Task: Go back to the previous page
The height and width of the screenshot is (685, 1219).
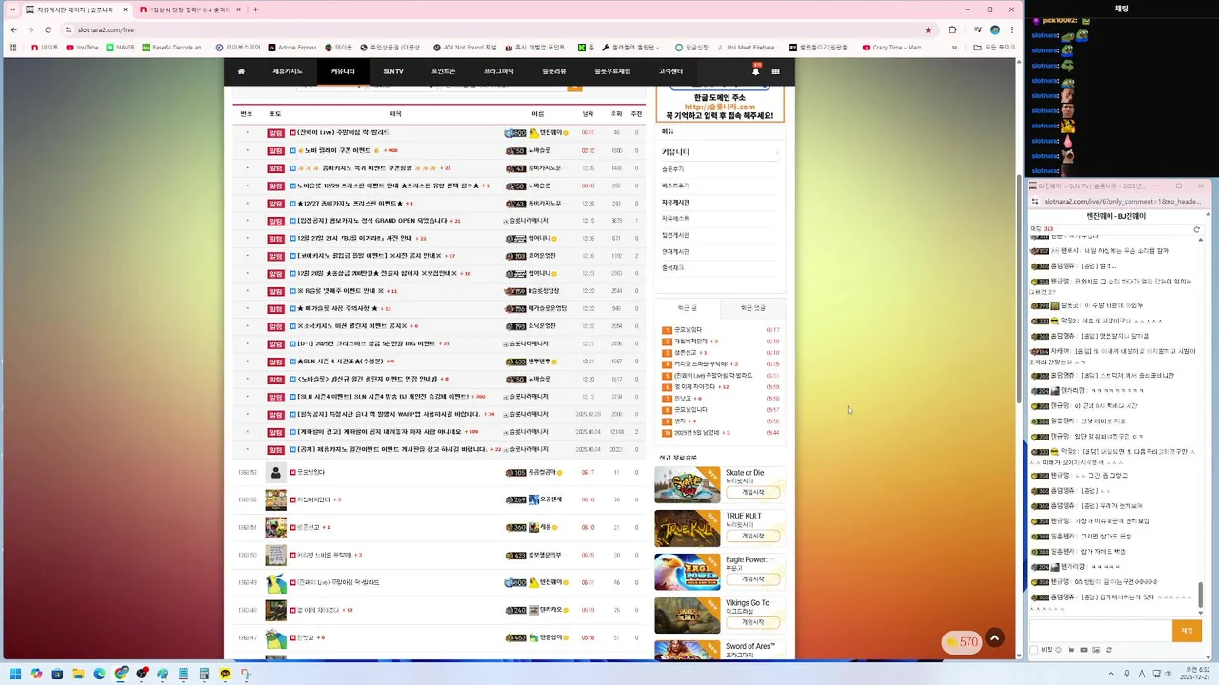Action: [x=13, y=29]
